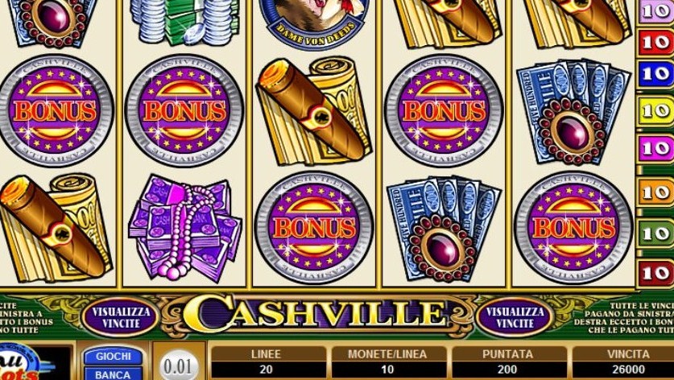Screen dimensions: 674x380
Task: Click the Dame Von Deeds character symbol
Action: tap(315, 23)
